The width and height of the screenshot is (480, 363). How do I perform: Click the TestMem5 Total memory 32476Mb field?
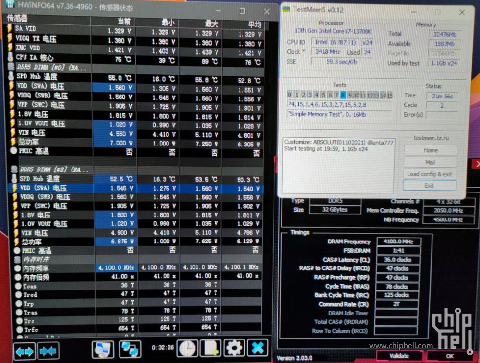(x=445, y=34)
